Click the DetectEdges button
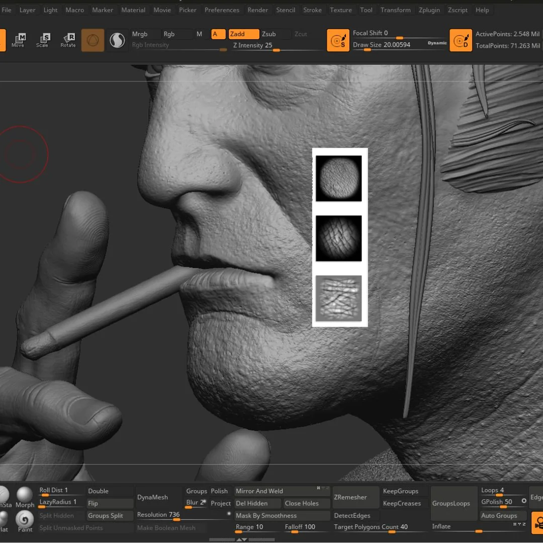This screenshot has width=543, height=543. [x=355, y=516]
